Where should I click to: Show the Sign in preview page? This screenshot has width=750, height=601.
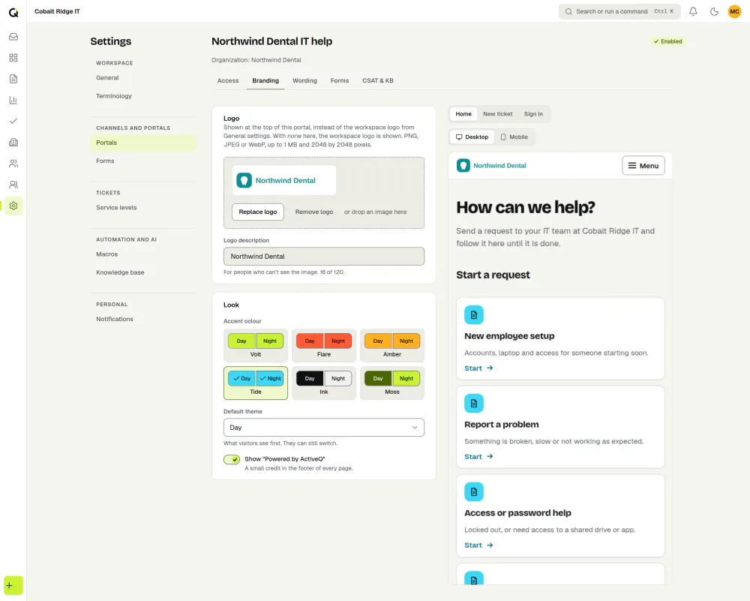533,114
